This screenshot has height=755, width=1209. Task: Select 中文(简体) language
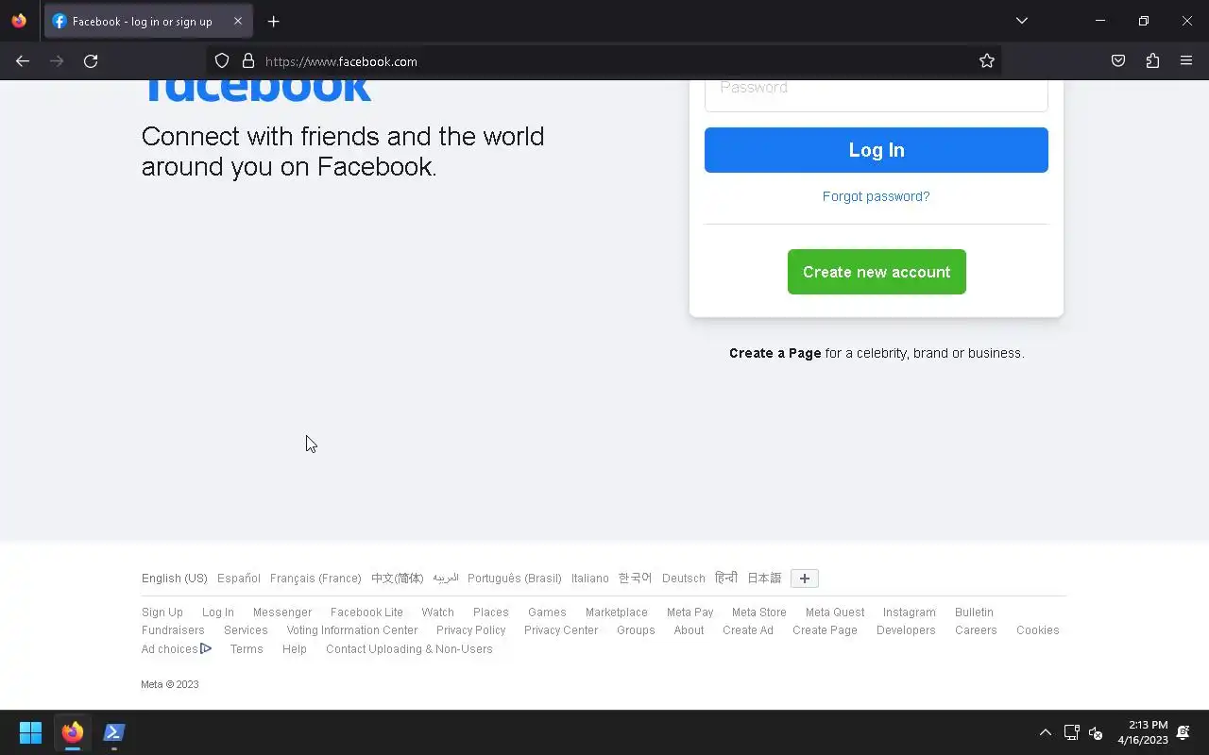[397, 579]
